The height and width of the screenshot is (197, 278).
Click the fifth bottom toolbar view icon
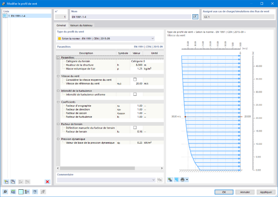point(35,192)
